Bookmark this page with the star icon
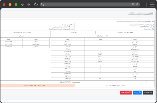Screen dimensions: 157x103 137,4
